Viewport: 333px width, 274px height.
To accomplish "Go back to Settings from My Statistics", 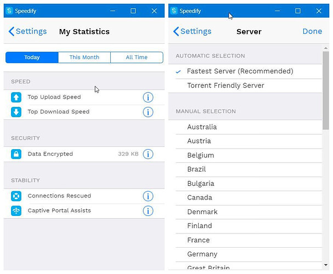I will 27,31.
